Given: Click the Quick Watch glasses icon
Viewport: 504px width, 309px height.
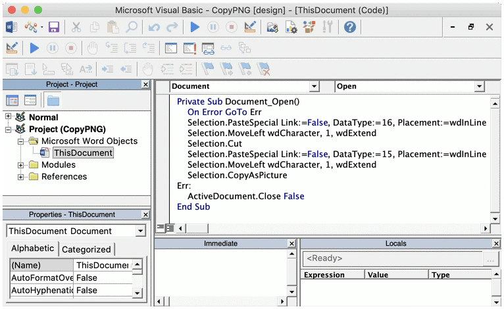Looking at the screenshot, I should (226, 48).
